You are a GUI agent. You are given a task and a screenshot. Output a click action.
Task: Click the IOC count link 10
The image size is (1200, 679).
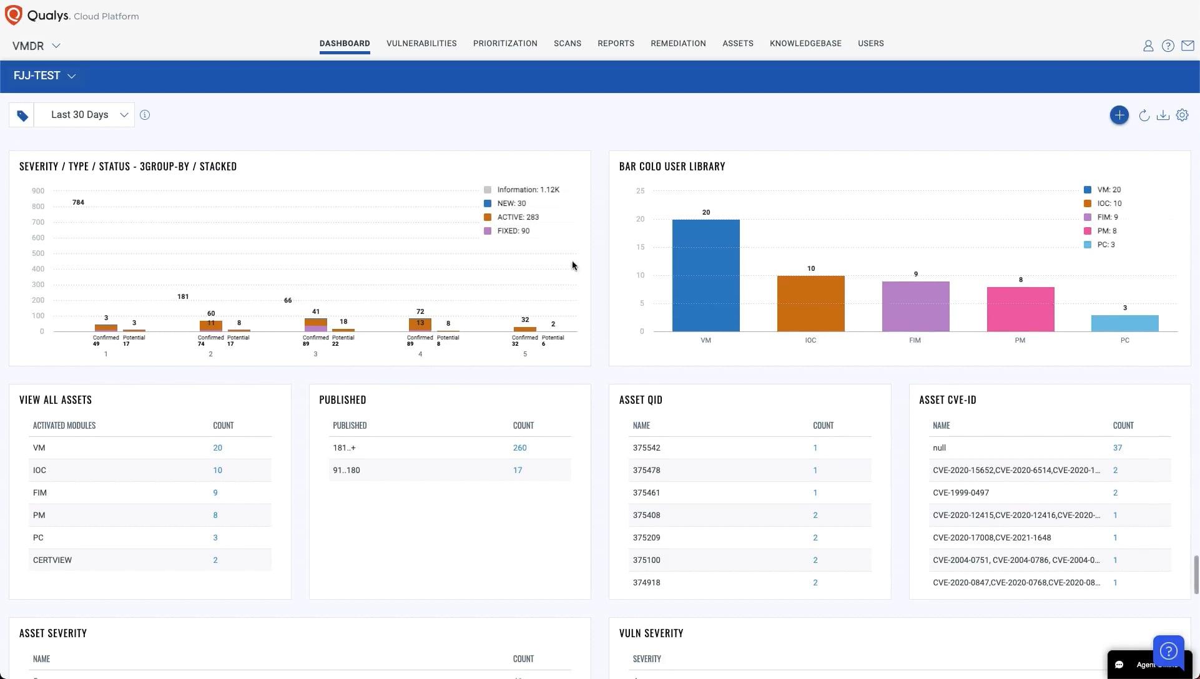[217, 471]
